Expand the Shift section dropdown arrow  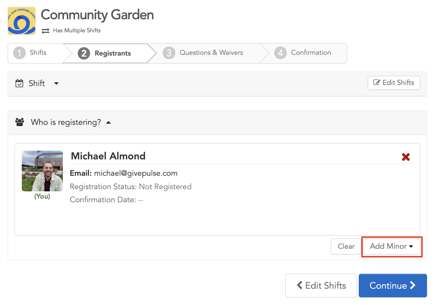click(56, 83)
